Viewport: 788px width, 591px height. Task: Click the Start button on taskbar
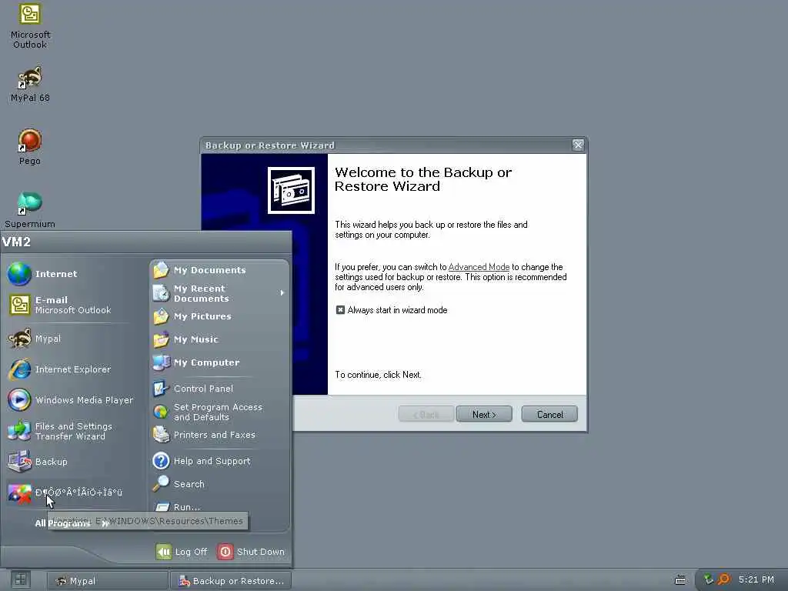(x=21, y=580)
